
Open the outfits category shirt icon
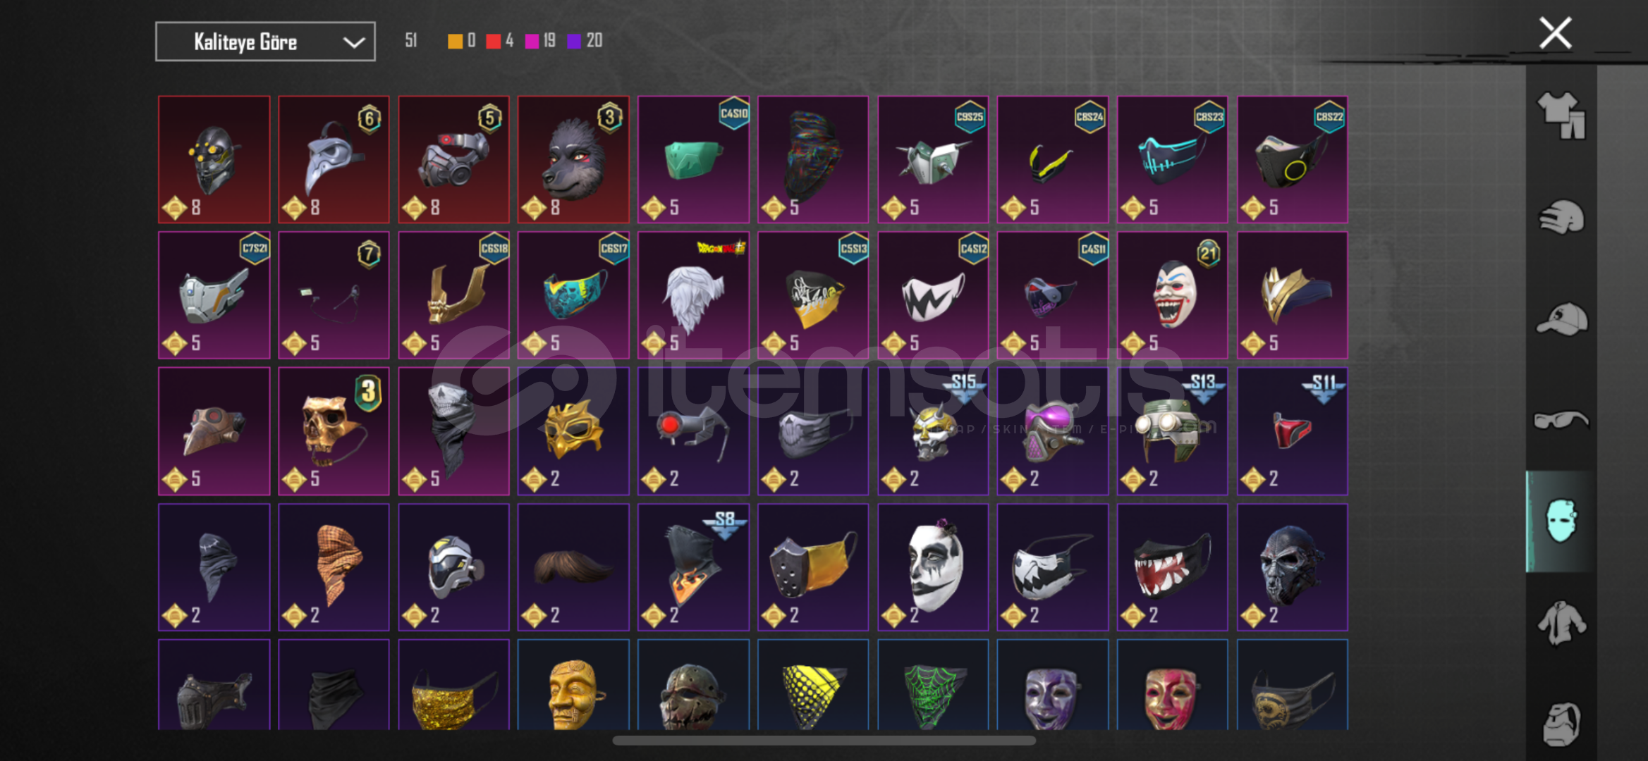point(1561,116)
